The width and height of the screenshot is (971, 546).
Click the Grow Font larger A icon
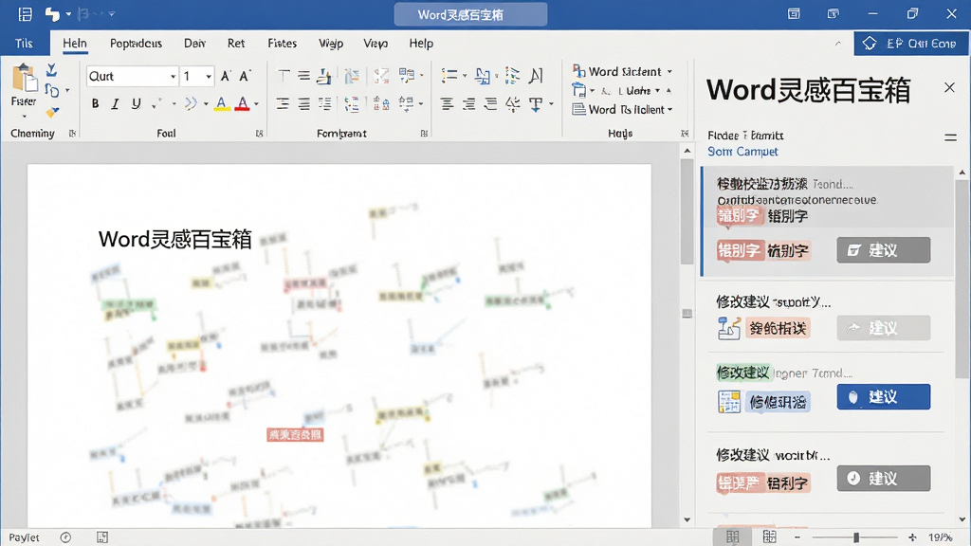[226, 76]
